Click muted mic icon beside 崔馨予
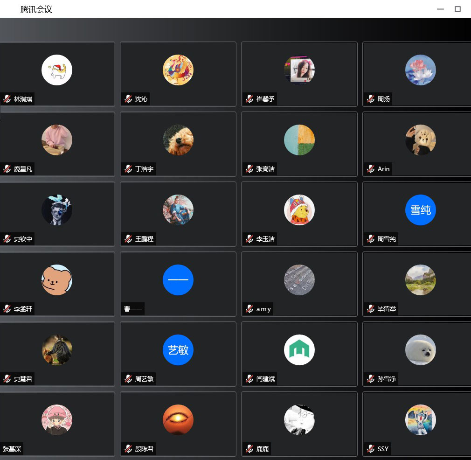The image size is (471, 460). (249, 99)
